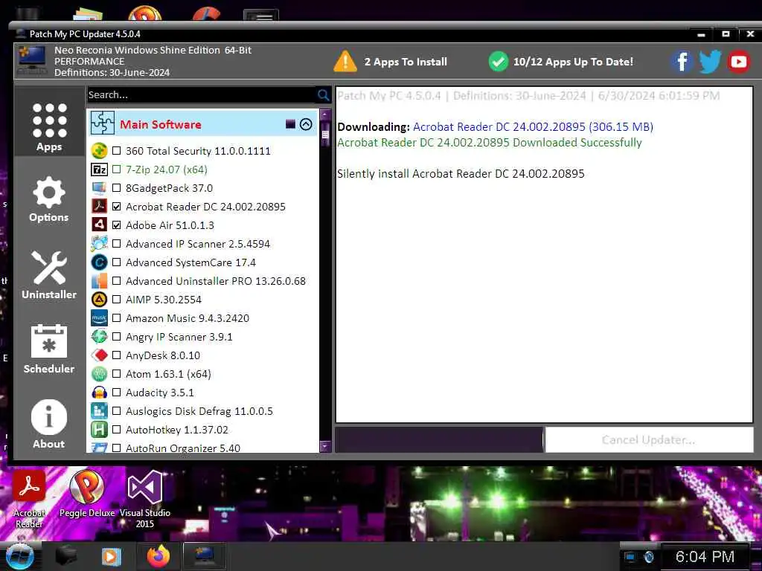Click the small square beside Main Software
762x571 pixels.
[290, 124]
